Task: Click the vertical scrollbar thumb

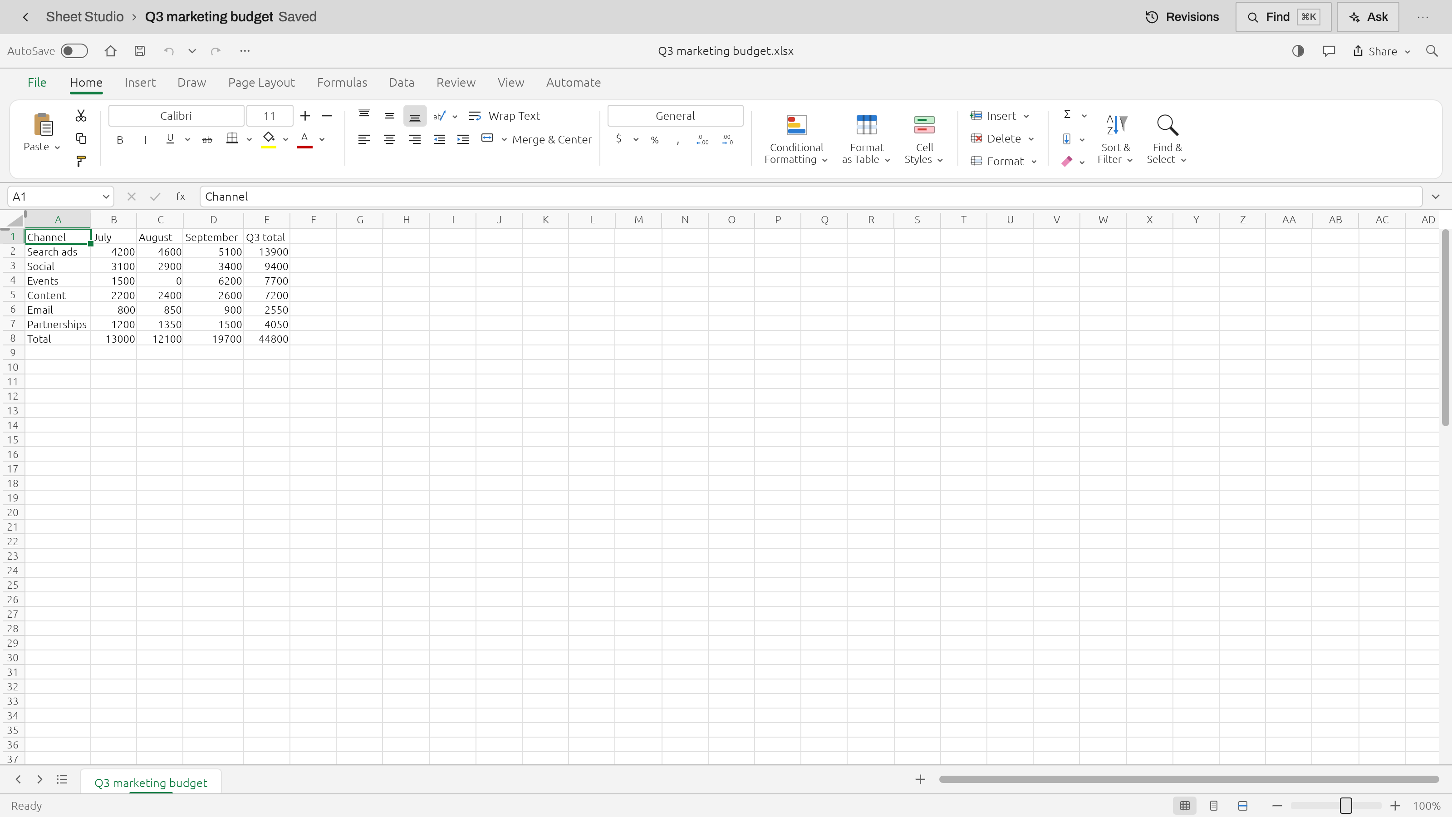Action: coord(1445,327)
